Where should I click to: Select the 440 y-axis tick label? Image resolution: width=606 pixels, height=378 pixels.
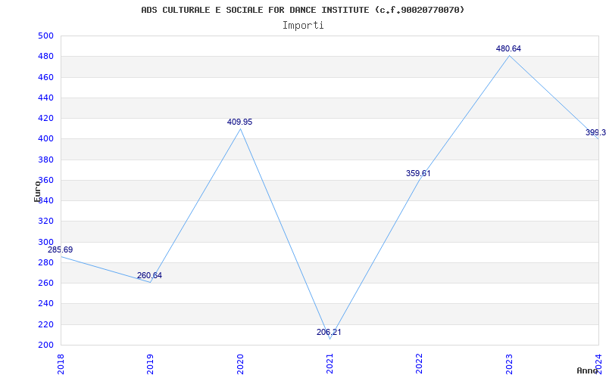(x=45, y=98)
